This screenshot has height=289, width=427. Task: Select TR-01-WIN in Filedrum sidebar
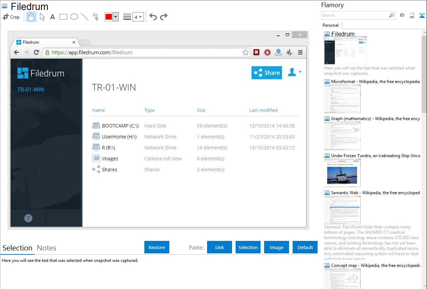coord(31,89)
